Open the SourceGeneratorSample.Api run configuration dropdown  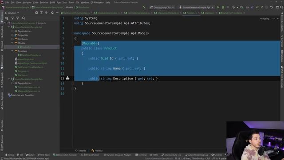click(196, 8)
